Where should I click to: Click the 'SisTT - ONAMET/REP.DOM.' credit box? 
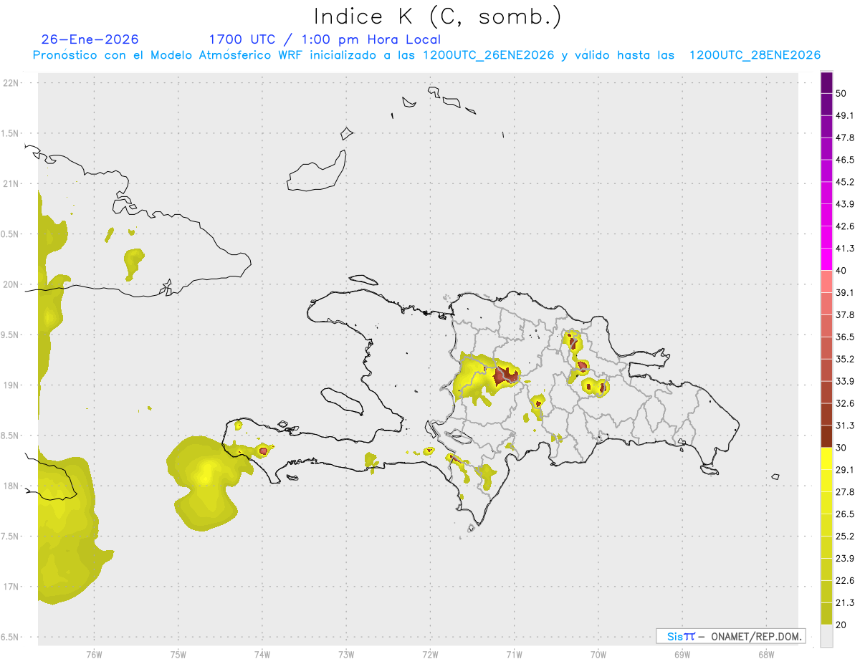tap(730, 636)
